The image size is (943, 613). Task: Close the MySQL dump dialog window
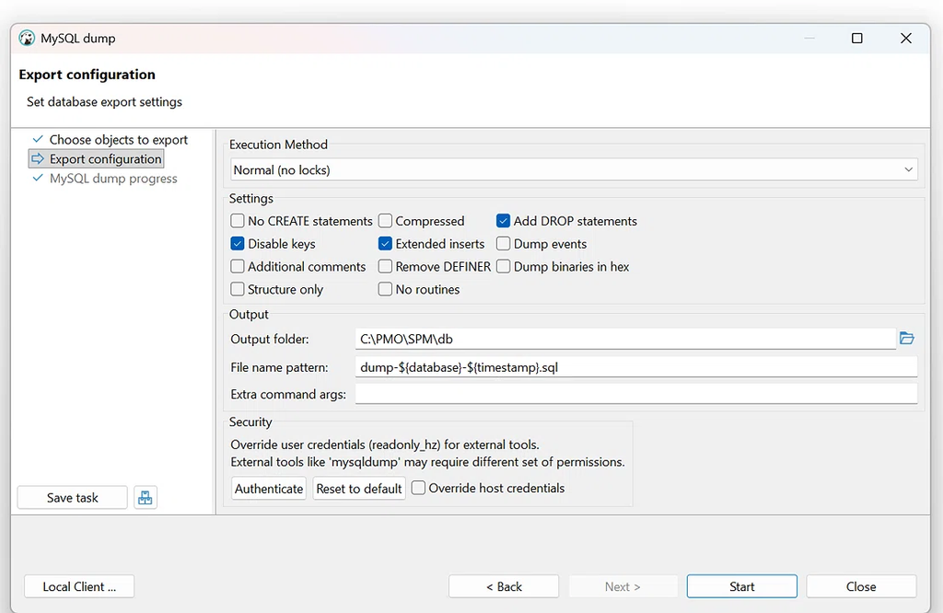(906, 38)
